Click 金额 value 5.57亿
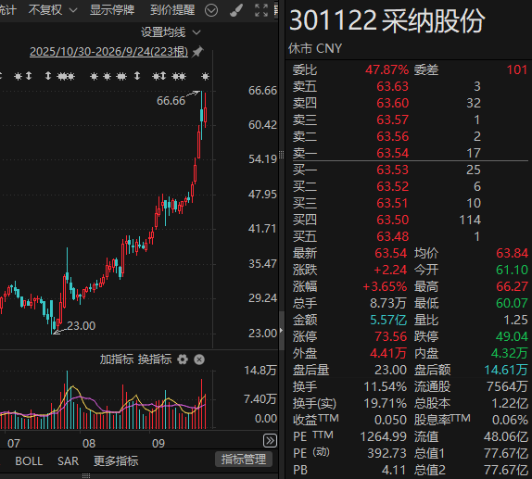 point(388,320)
